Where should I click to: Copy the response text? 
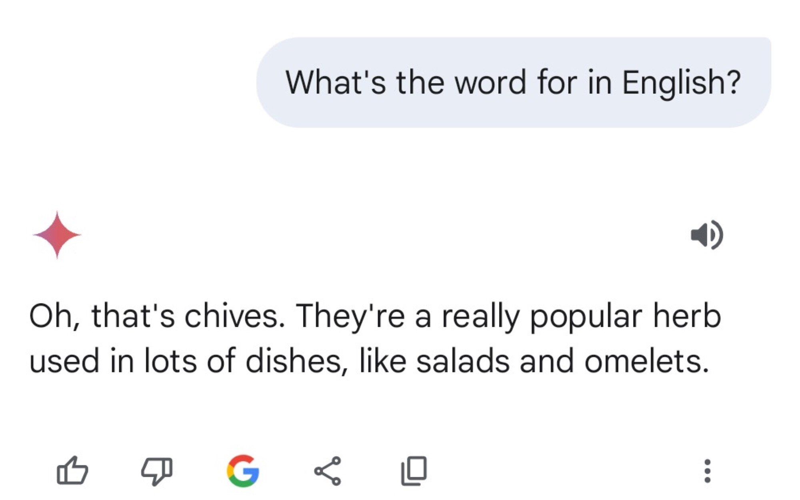pos(414,471)
